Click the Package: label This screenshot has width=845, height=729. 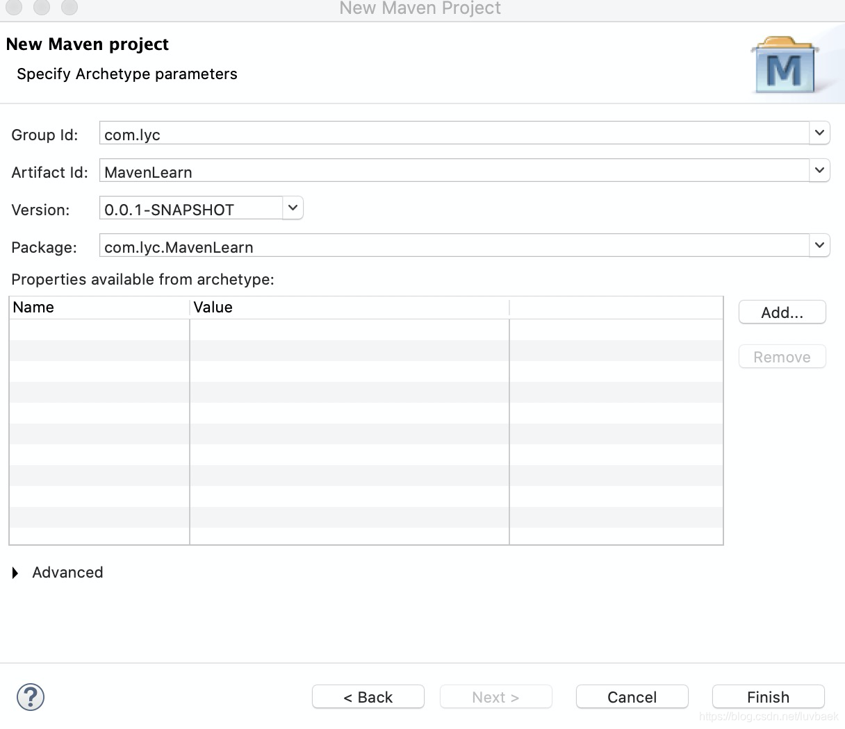click(x=44, y=247)
